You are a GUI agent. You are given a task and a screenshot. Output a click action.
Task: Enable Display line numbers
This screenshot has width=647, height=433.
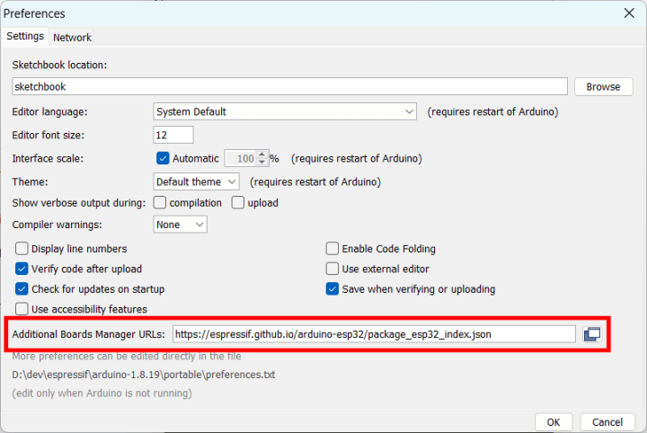pyautogui.click(x=22, y=249)
